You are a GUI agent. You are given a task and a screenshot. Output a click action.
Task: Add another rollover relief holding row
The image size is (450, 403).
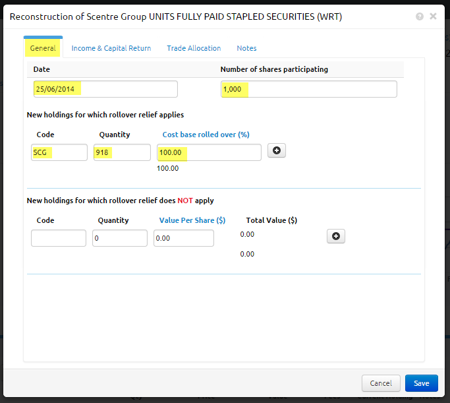pos(277,150)
